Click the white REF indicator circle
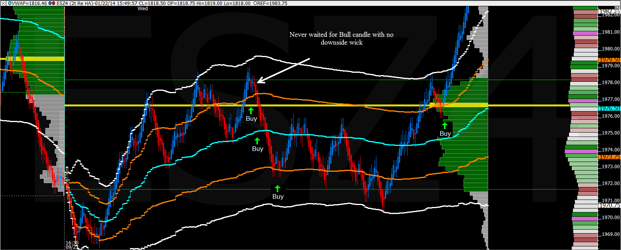621x250 pixels. coord(255,3)
